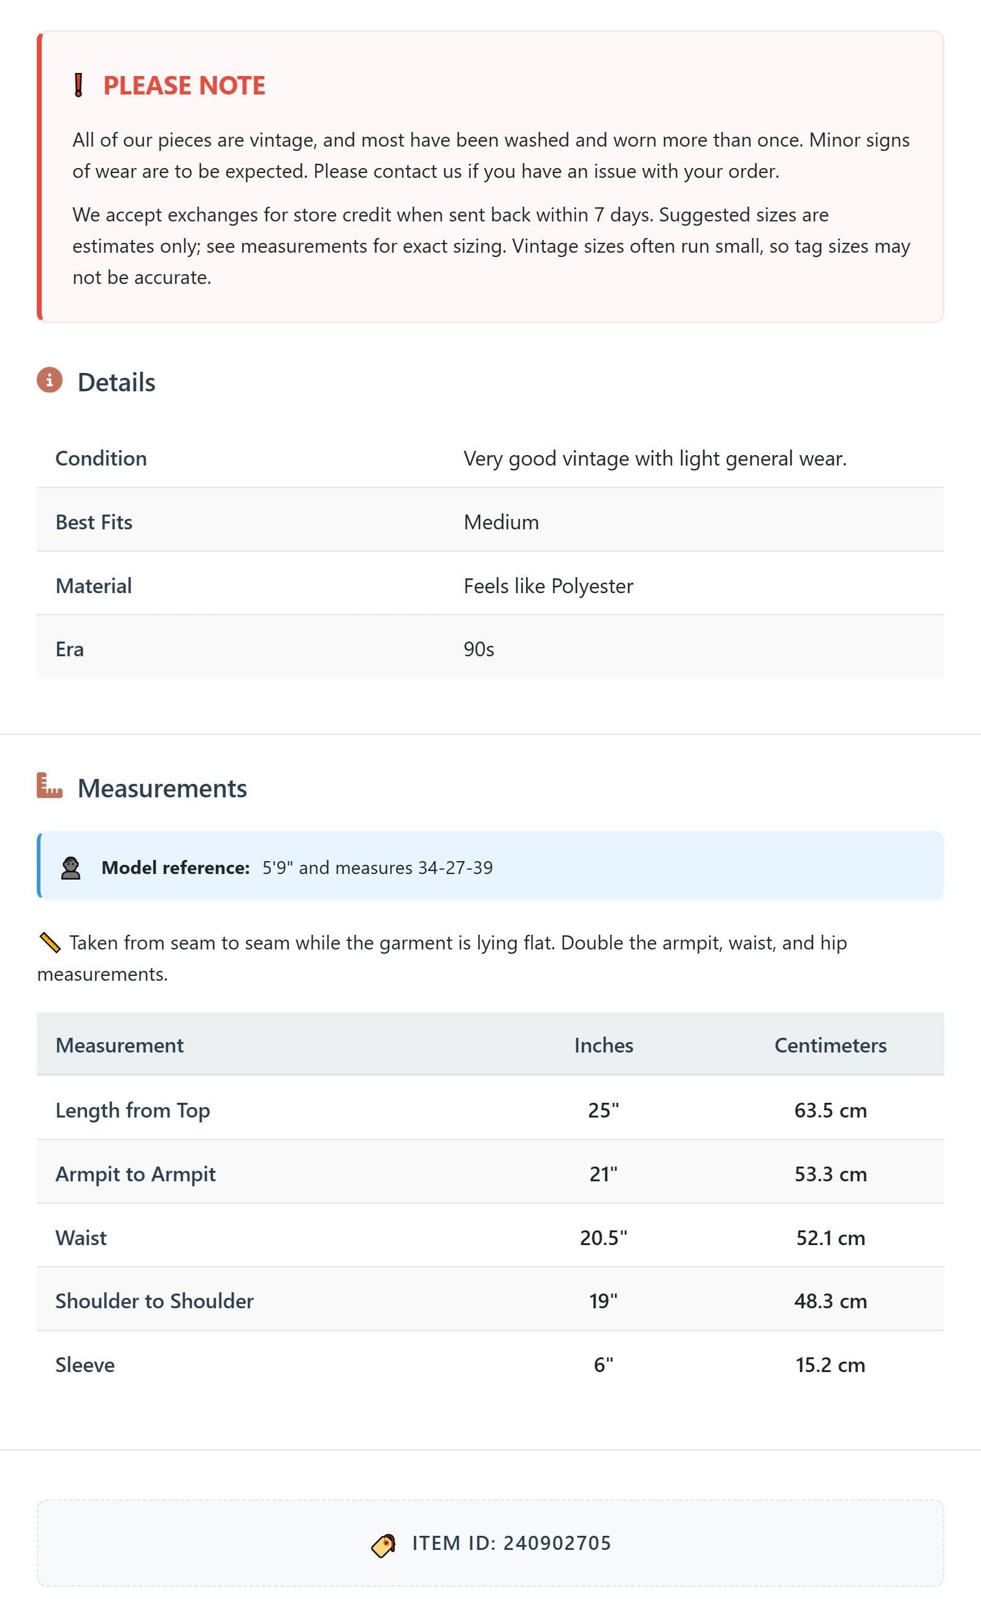Click the Best Fits Medium value
Screen dimensions: 981x1618
501,522
